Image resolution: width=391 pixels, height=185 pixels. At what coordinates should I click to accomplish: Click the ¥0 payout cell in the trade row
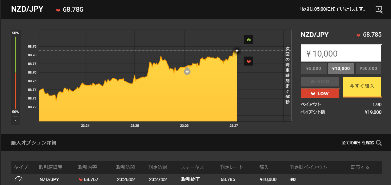click(x=293, y=179)
